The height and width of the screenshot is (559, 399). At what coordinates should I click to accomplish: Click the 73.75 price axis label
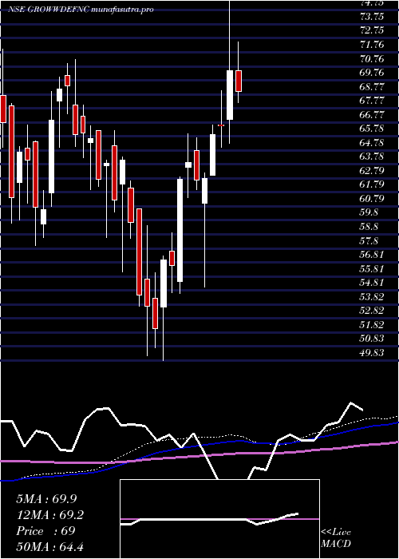point(372,17)
